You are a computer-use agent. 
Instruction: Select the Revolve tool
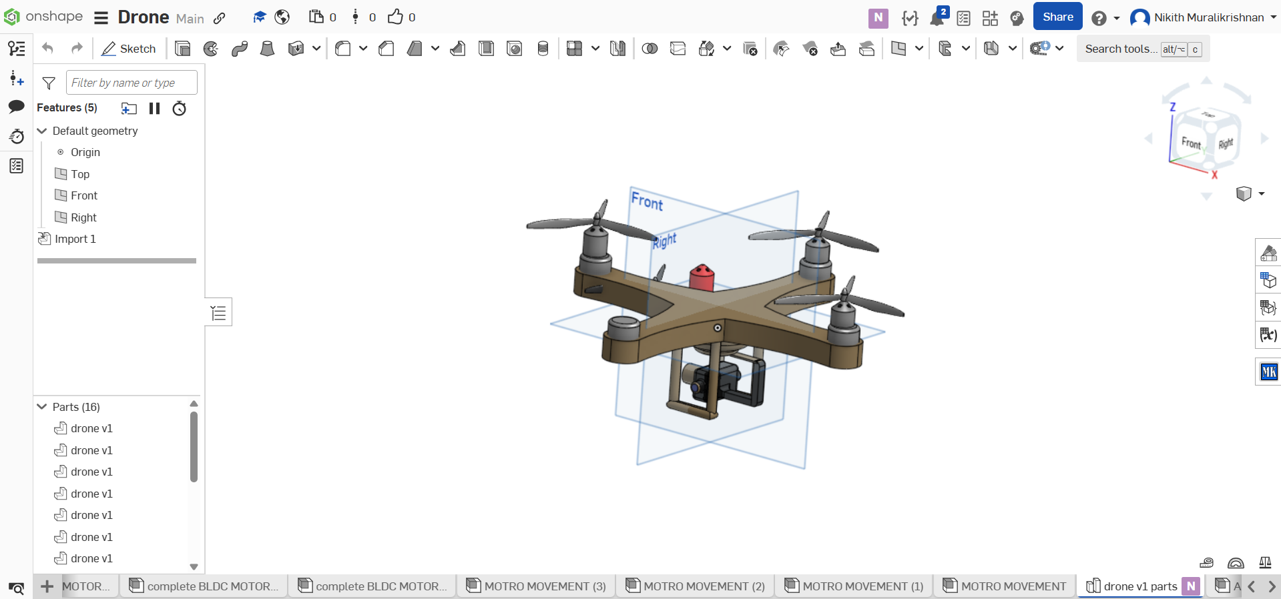point(211,49)
